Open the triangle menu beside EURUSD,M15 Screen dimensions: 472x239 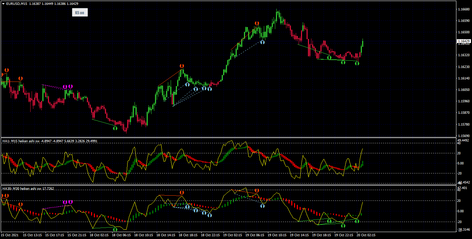pyautogui.click(x=3, y=3)
